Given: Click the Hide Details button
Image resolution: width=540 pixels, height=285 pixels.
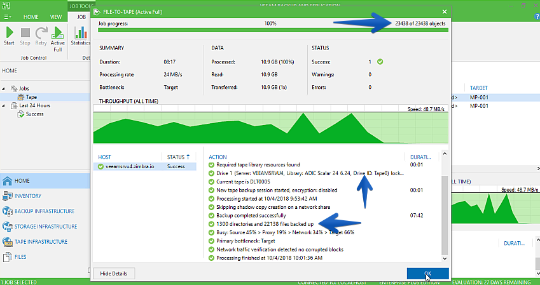Looking at the screenshot, I should click(114, 274).
